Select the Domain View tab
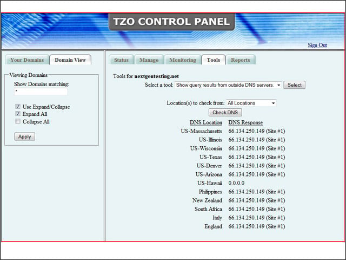The width and height of the screenshot is (346, 260). tap(70, 60)
